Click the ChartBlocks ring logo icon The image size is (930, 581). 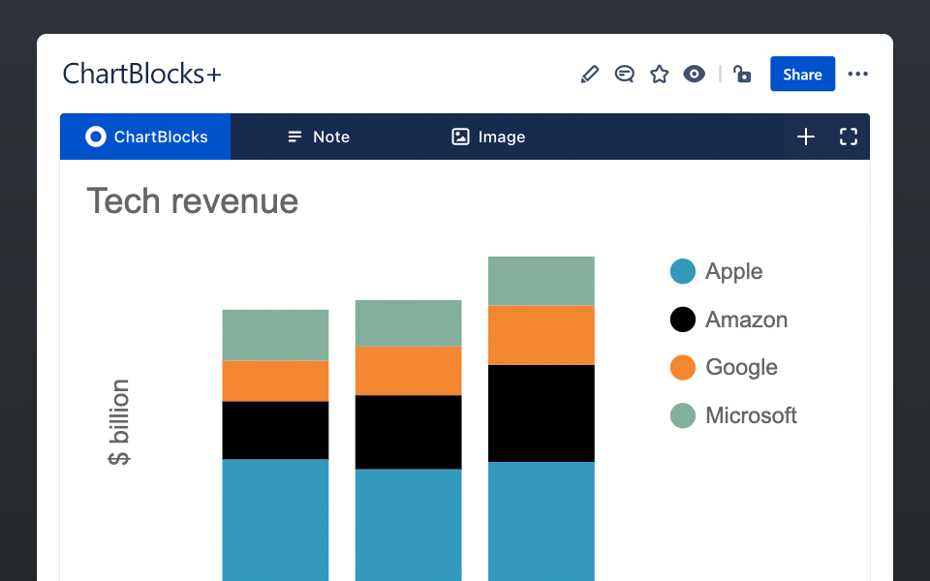click(x=95, y=137)
